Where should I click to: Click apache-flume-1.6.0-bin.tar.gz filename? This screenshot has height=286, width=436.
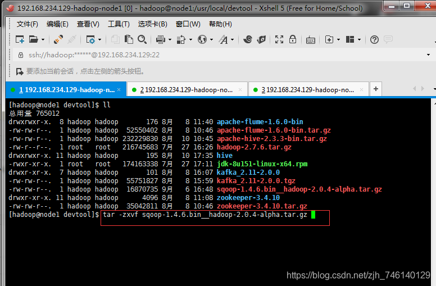click(274, 130)
